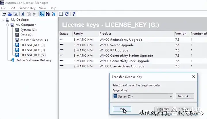Open the Edit menu
Image resolution: width=207 pixels, height=119 pixels.
click(x=12, y=8)
